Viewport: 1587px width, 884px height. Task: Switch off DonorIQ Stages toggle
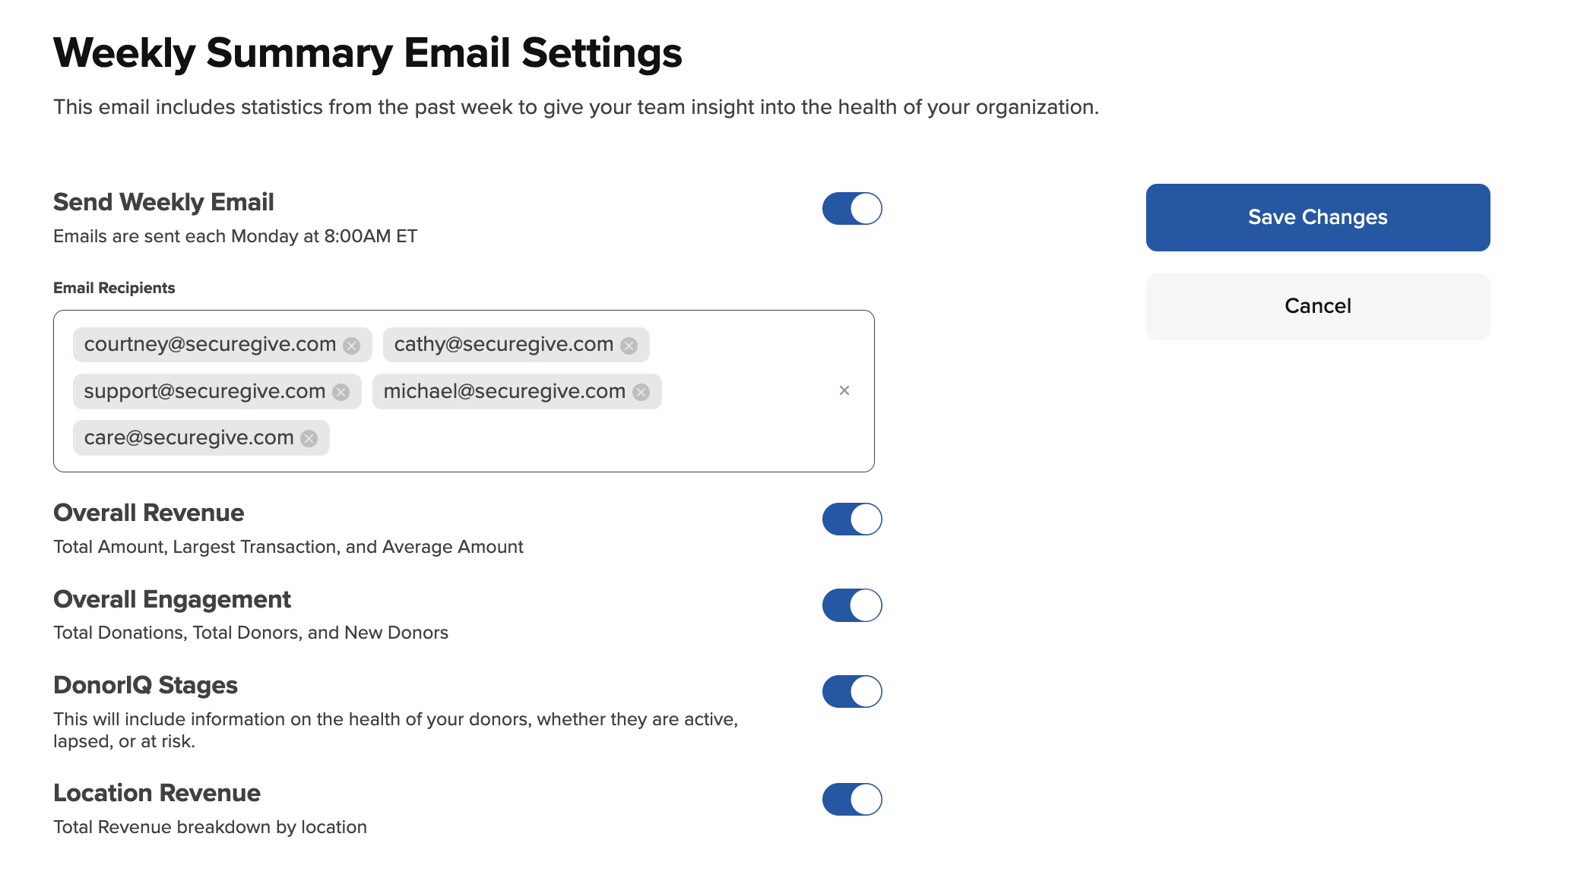[x=852, y=691]
